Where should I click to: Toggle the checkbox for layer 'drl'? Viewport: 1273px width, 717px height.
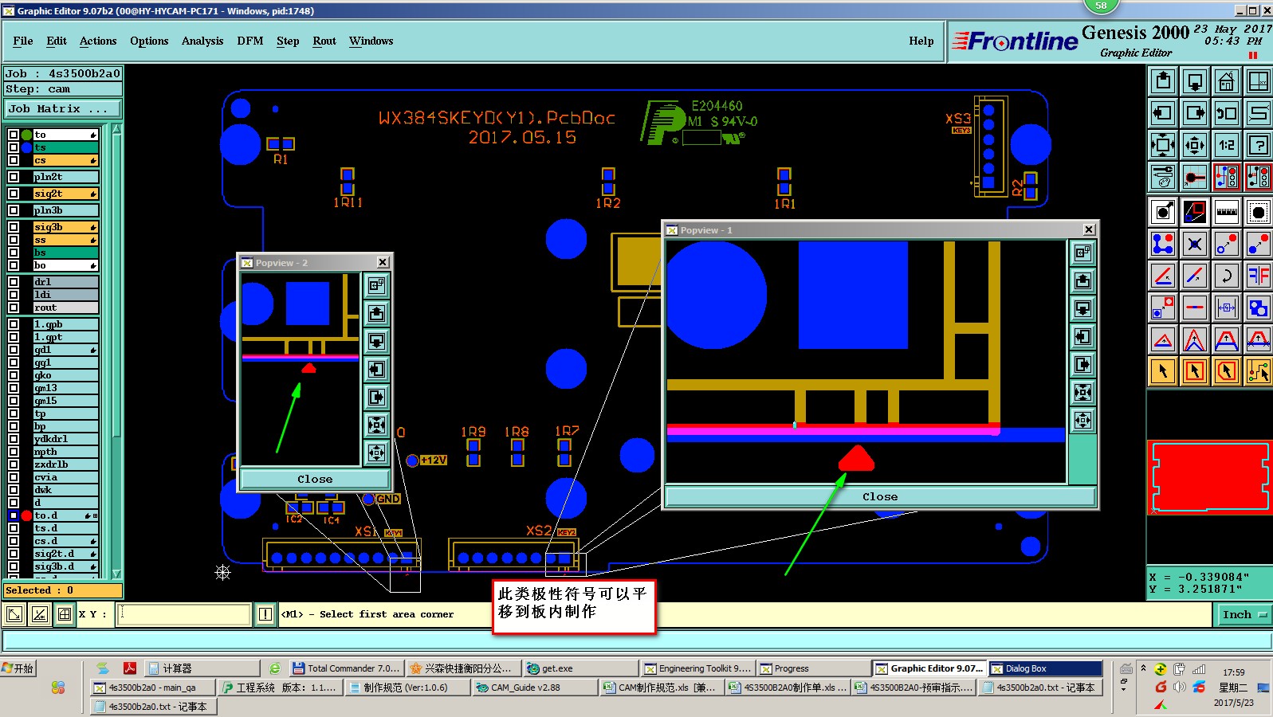(x=14, y=282)
